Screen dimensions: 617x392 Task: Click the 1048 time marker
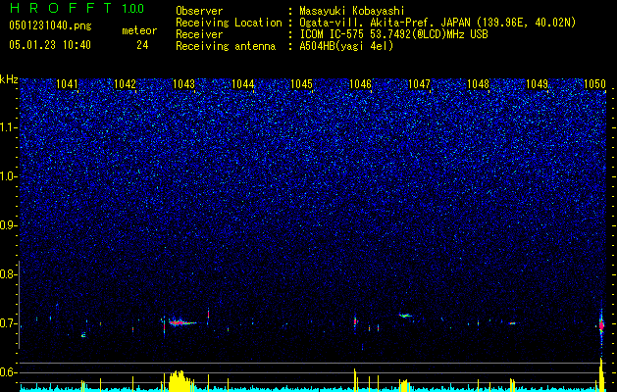pos(478,84)
